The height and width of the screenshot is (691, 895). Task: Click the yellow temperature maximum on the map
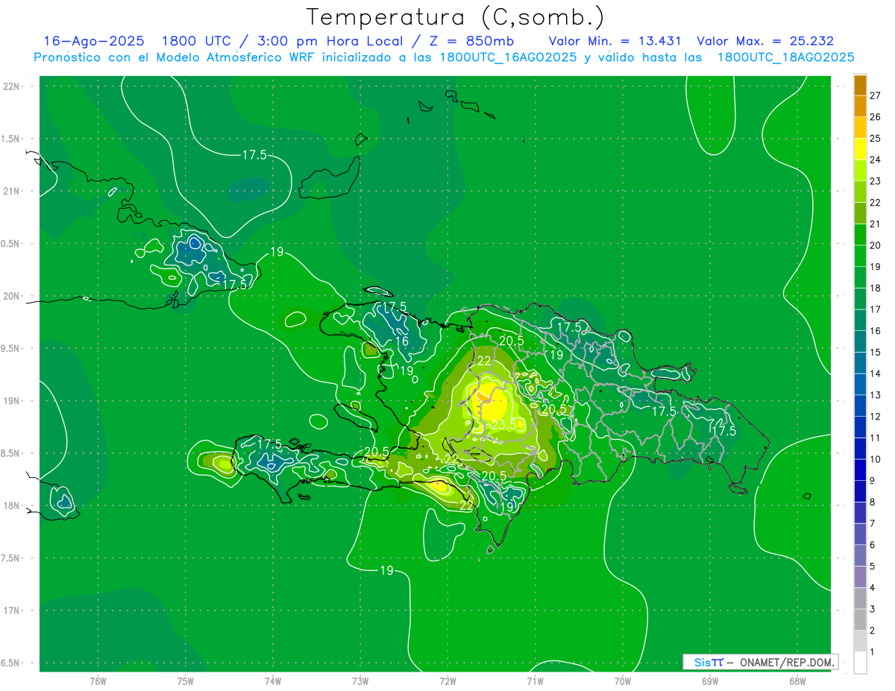(489, 403)
